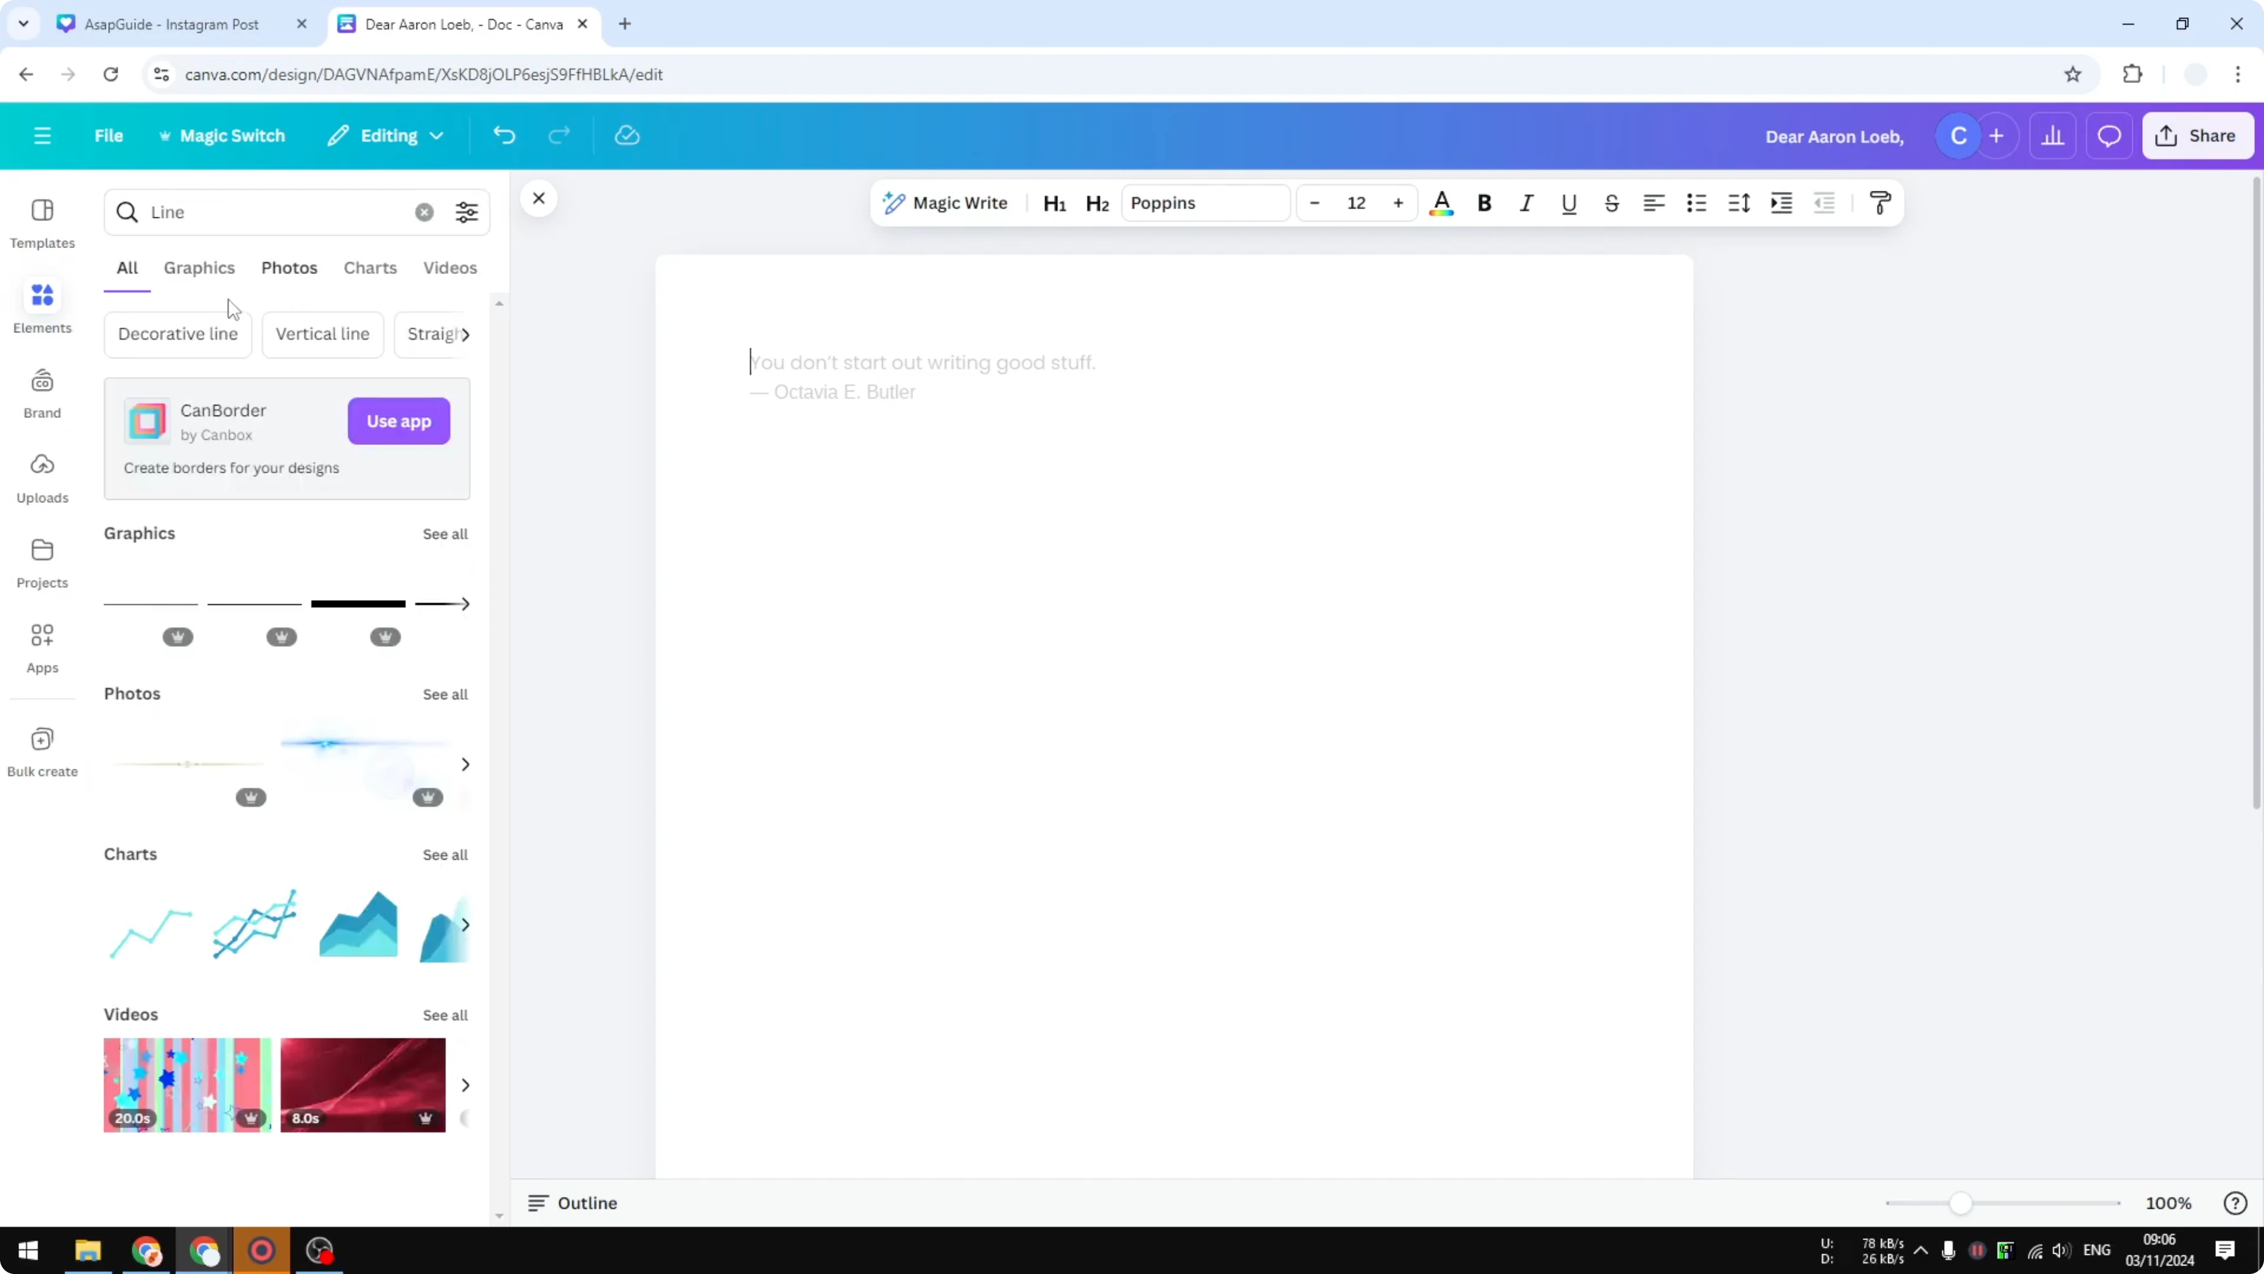
Task: Select the Elements sidebar icon
Action: 42,306
